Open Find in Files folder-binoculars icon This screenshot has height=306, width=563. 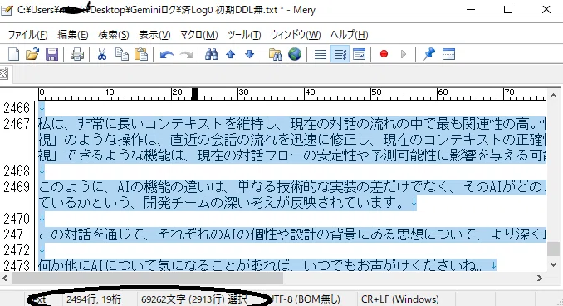coord(276,54)
